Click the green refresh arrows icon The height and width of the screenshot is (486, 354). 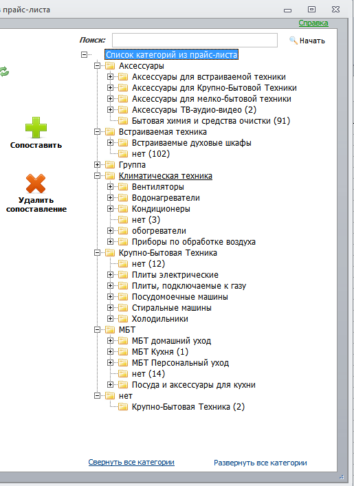coord(4,71)
